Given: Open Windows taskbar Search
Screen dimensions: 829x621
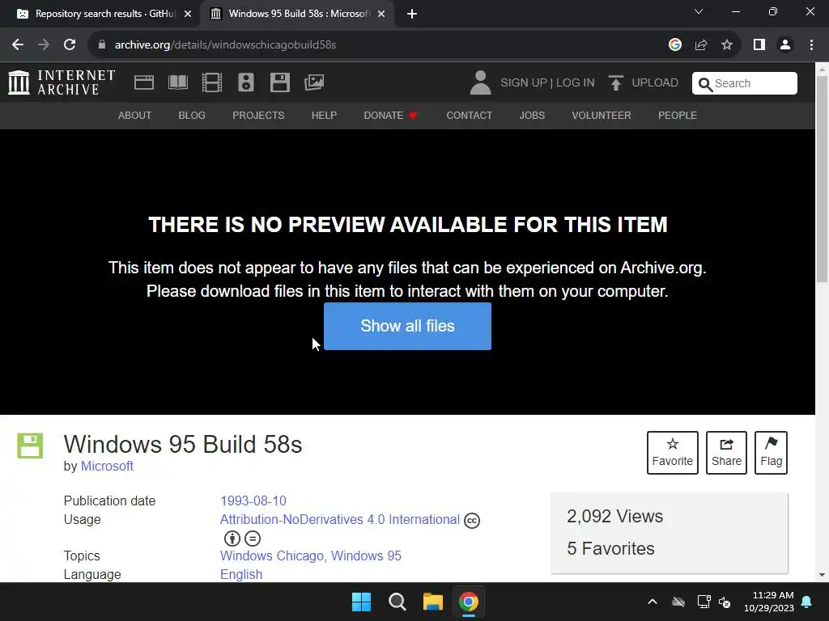Looking at the screenshot, I should tap(397, 602).
